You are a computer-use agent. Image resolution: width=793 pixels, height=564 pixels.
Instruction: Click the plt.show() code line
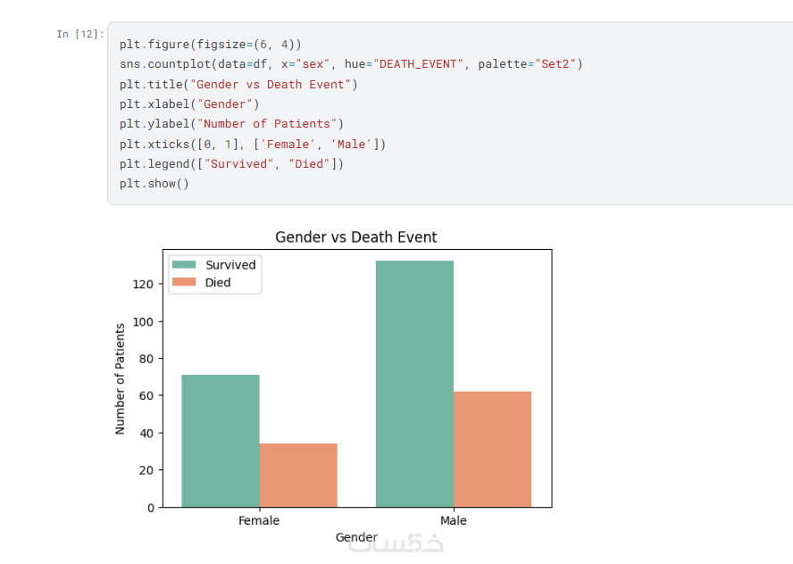pos(154,183)
